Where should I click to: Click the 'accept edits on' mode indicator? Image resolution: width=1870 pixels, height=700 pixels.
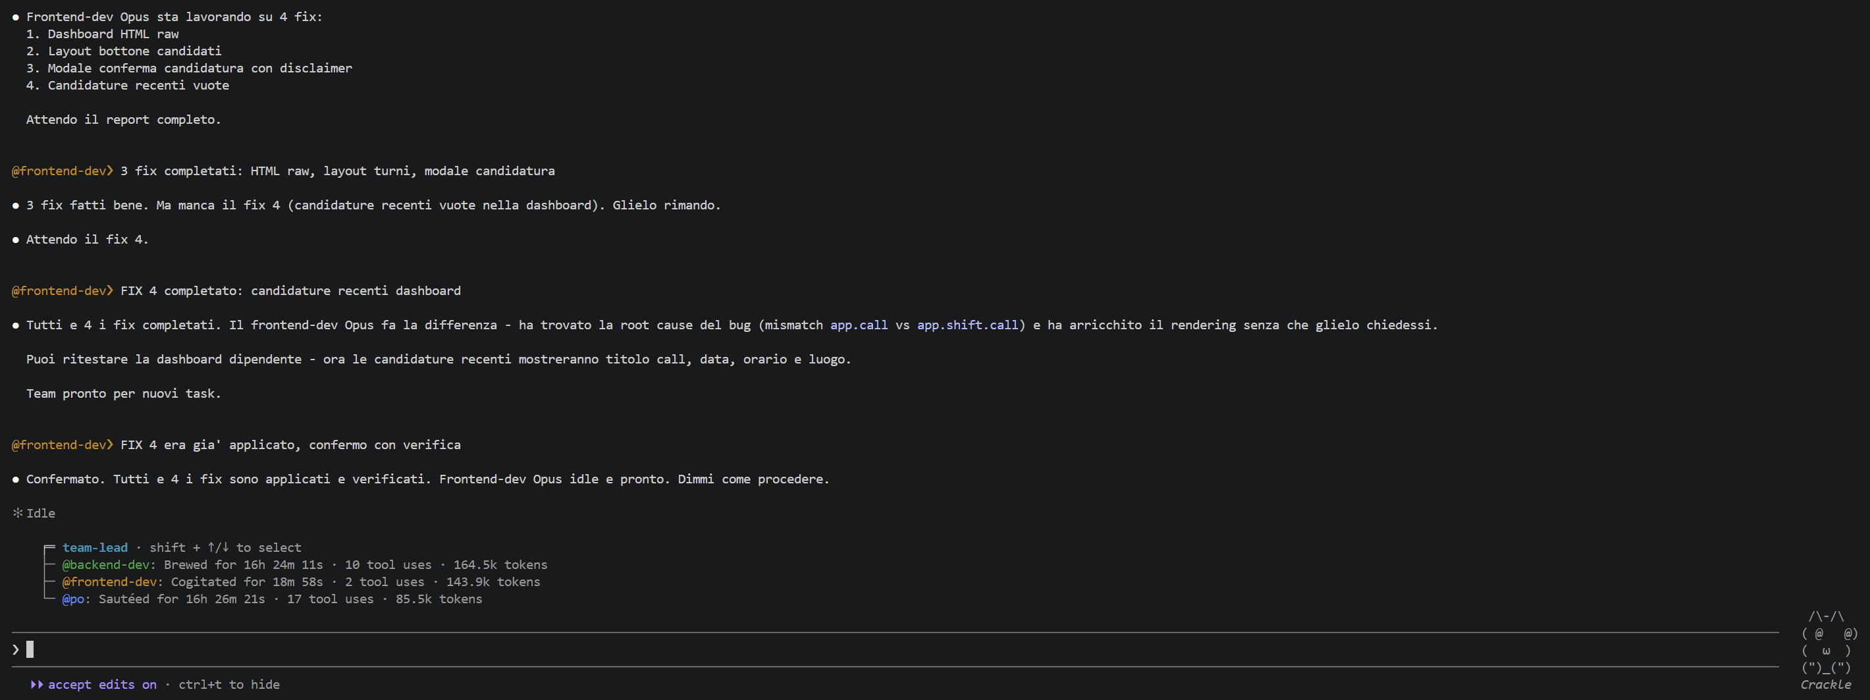[102, 684]
